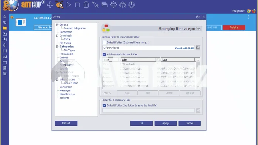Uncheck All downloads to one folder
This screenshot has width=258, height=145.
(104, 54)
